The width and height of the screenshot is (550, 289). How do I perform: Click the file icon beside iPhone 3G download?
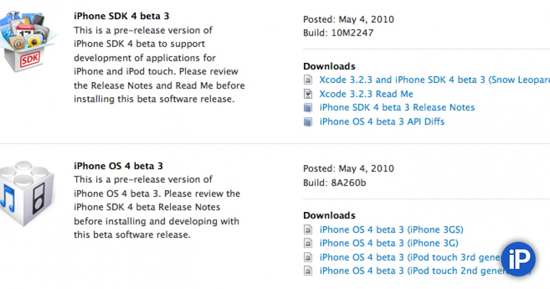[x=308, y=243]
